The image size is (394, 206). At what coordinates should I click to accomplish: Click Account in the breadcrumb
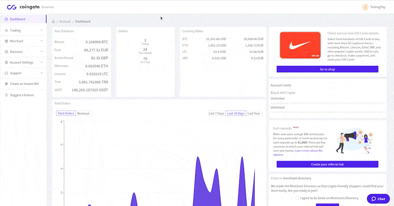pyautogui.click(x=65, y=22)
